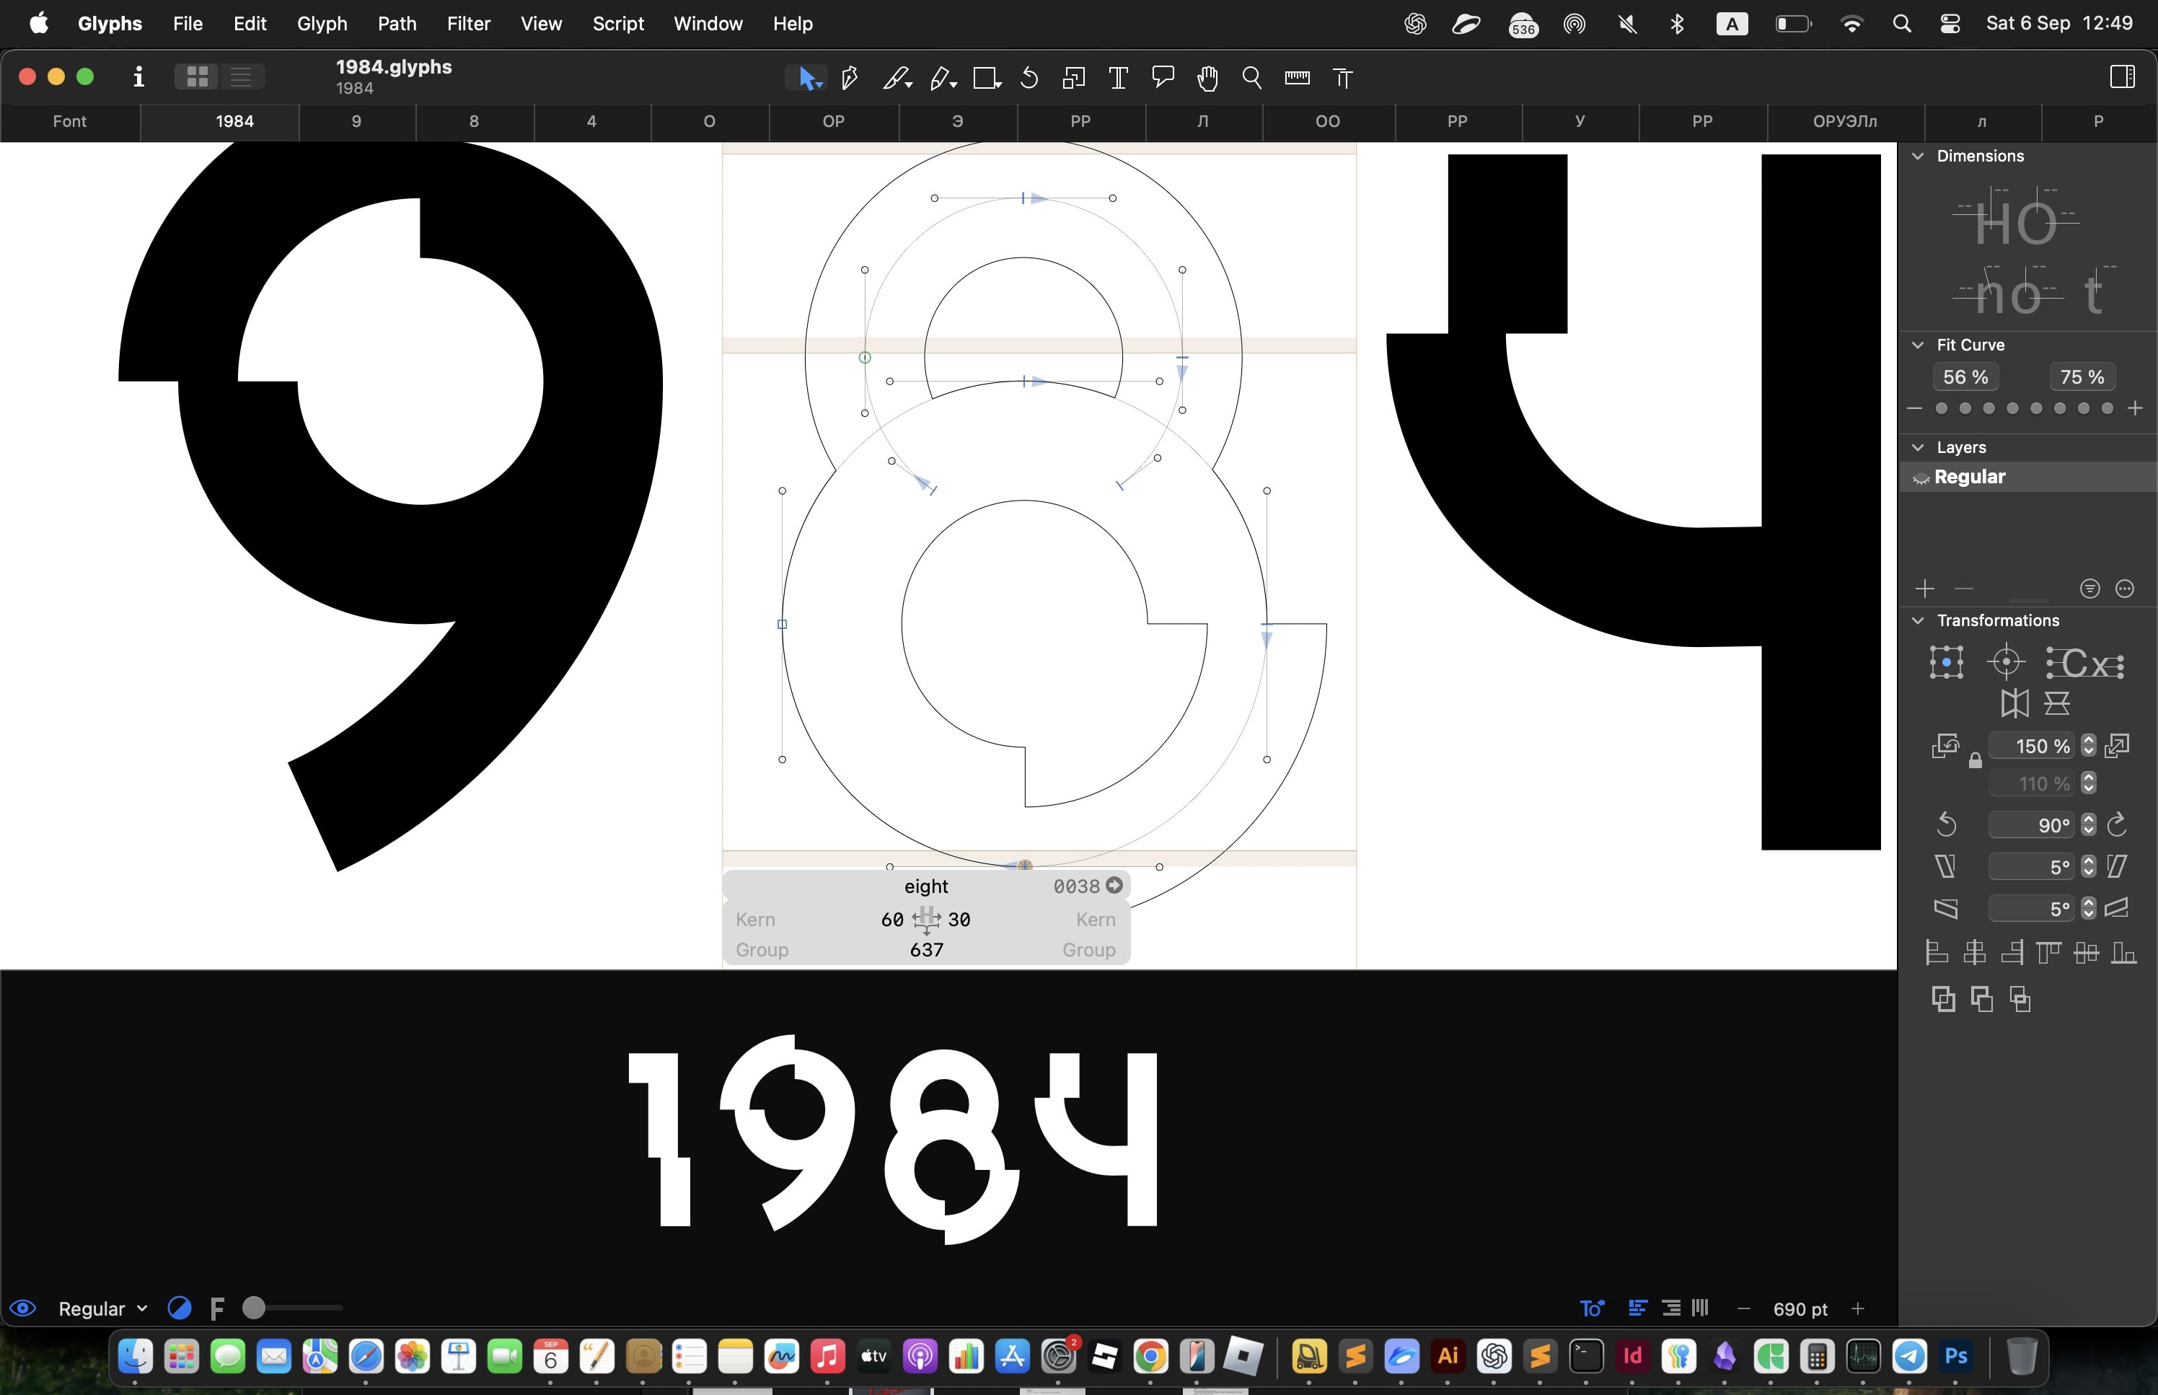2158x1395 pixels.
Task: Add a new layer with the plus button
Action: [x=1924, y=589]
